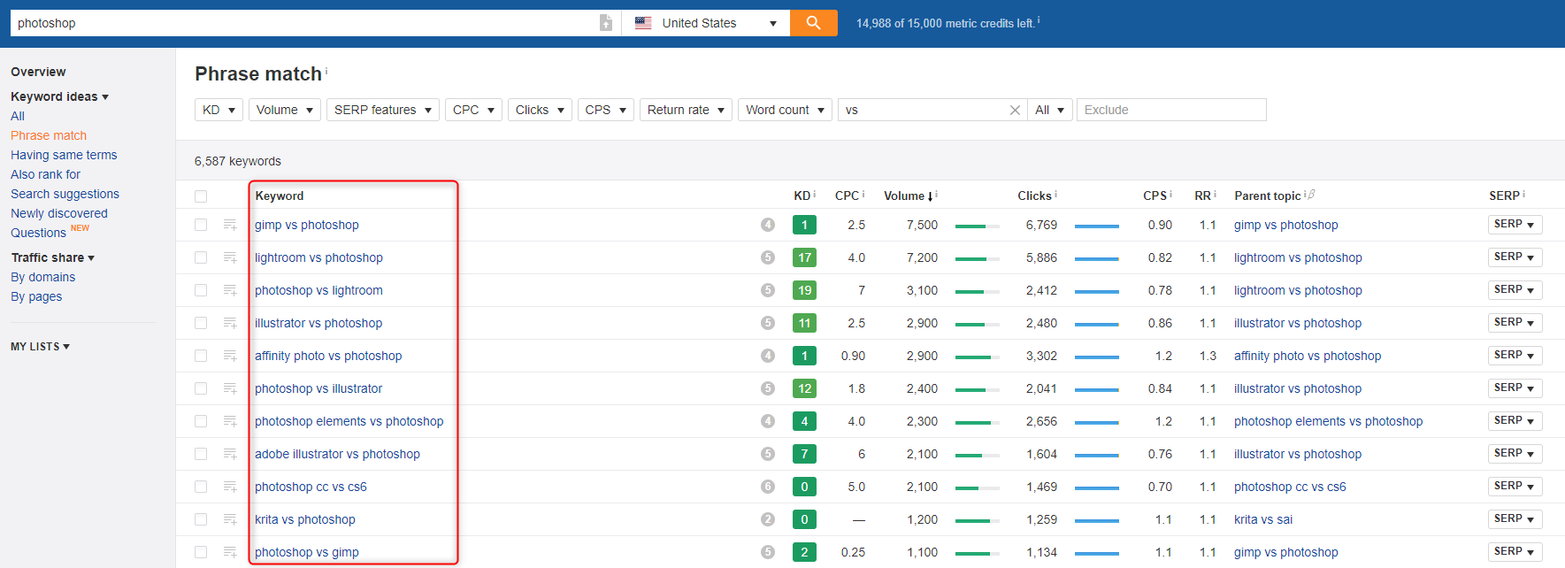Click the Exclude keywords input field
1565x568 pixels.
(1171, 110)
